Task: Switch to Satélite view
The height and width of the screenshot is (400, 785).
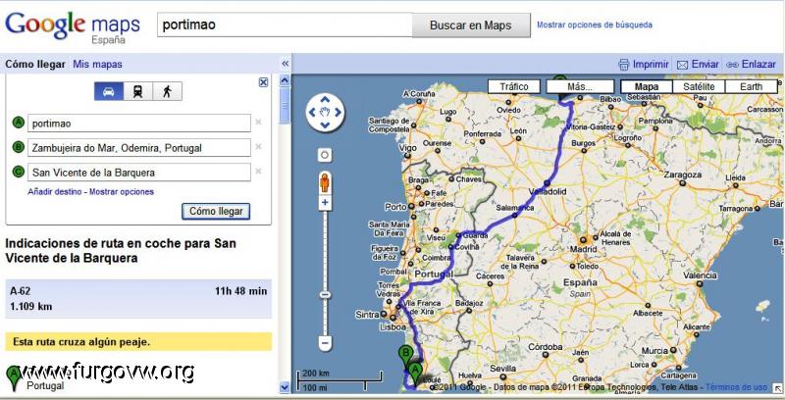Action: 699,86
